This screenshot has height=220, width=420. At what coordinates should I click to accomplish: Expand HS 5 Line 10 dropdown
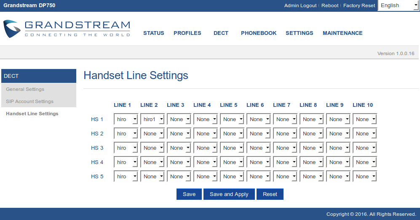click(365, 177)
